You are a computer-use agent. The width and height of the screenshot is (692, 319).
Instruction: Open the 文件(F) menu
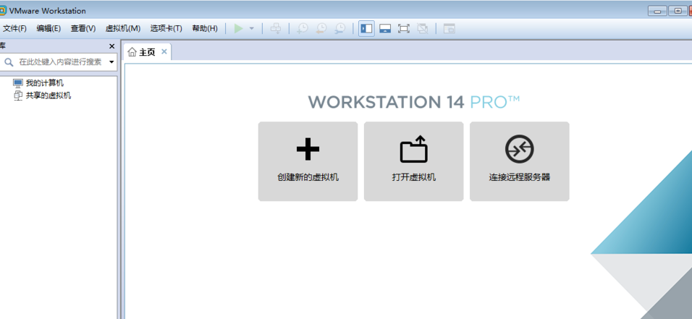point(15,29)
